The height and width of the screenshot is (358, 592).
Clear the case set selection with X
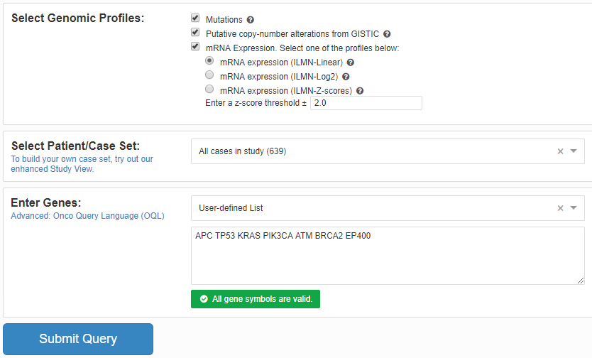560,151
